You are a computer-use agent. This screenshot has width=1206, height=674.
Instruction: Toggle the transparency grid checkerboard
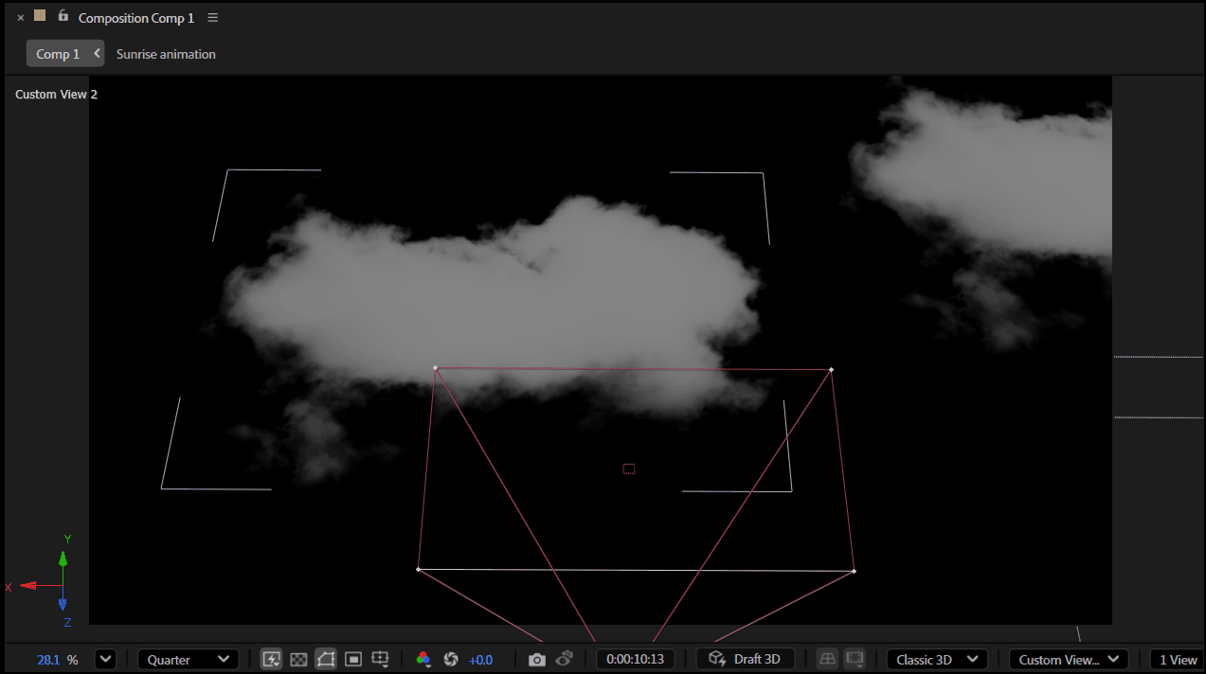click(x=298, y=659)
